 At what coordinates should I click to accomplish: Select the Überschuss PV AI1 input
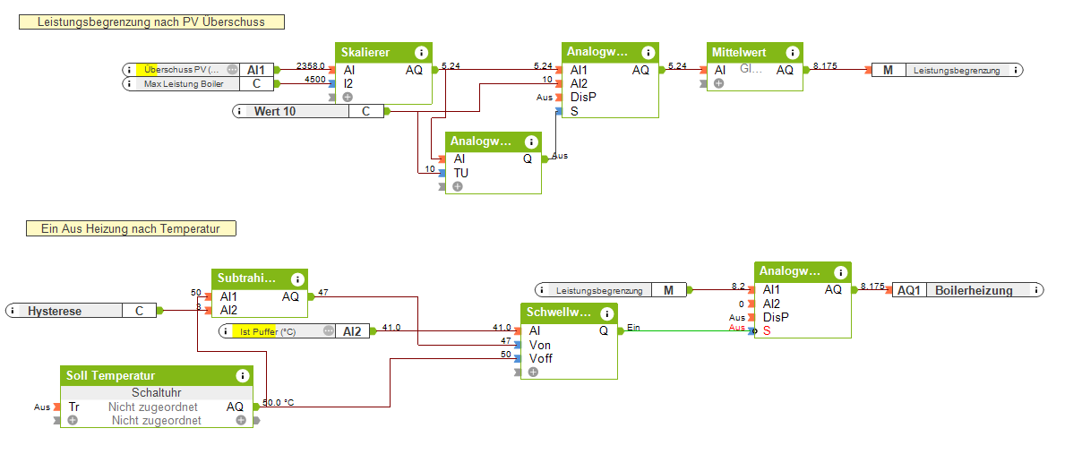point(198,69)
